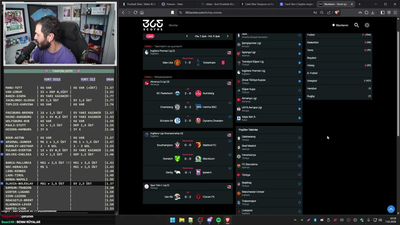Open OBS Studio from the taskbar
400x225 pixels.
(x=200, y=220)
